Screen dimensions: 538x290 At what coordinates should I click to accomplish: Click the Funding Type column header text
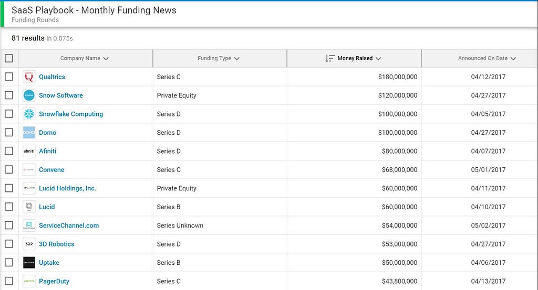pos(214,58)
